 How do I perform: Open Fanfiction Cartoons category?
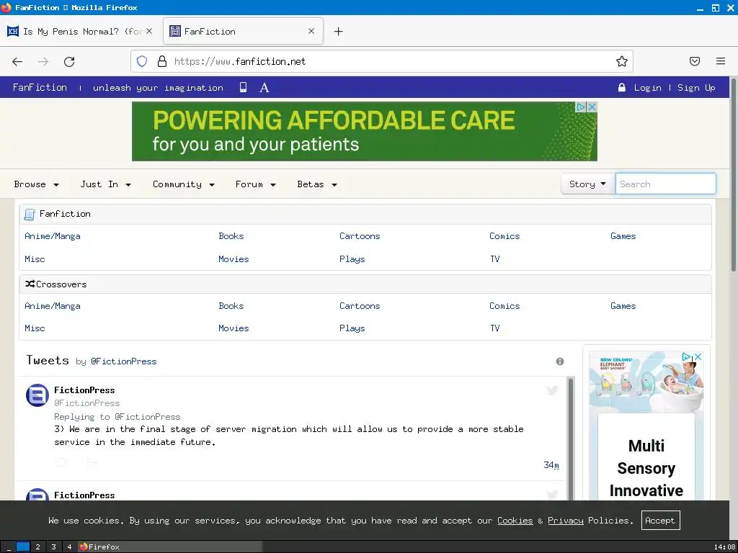click(360, 236)
